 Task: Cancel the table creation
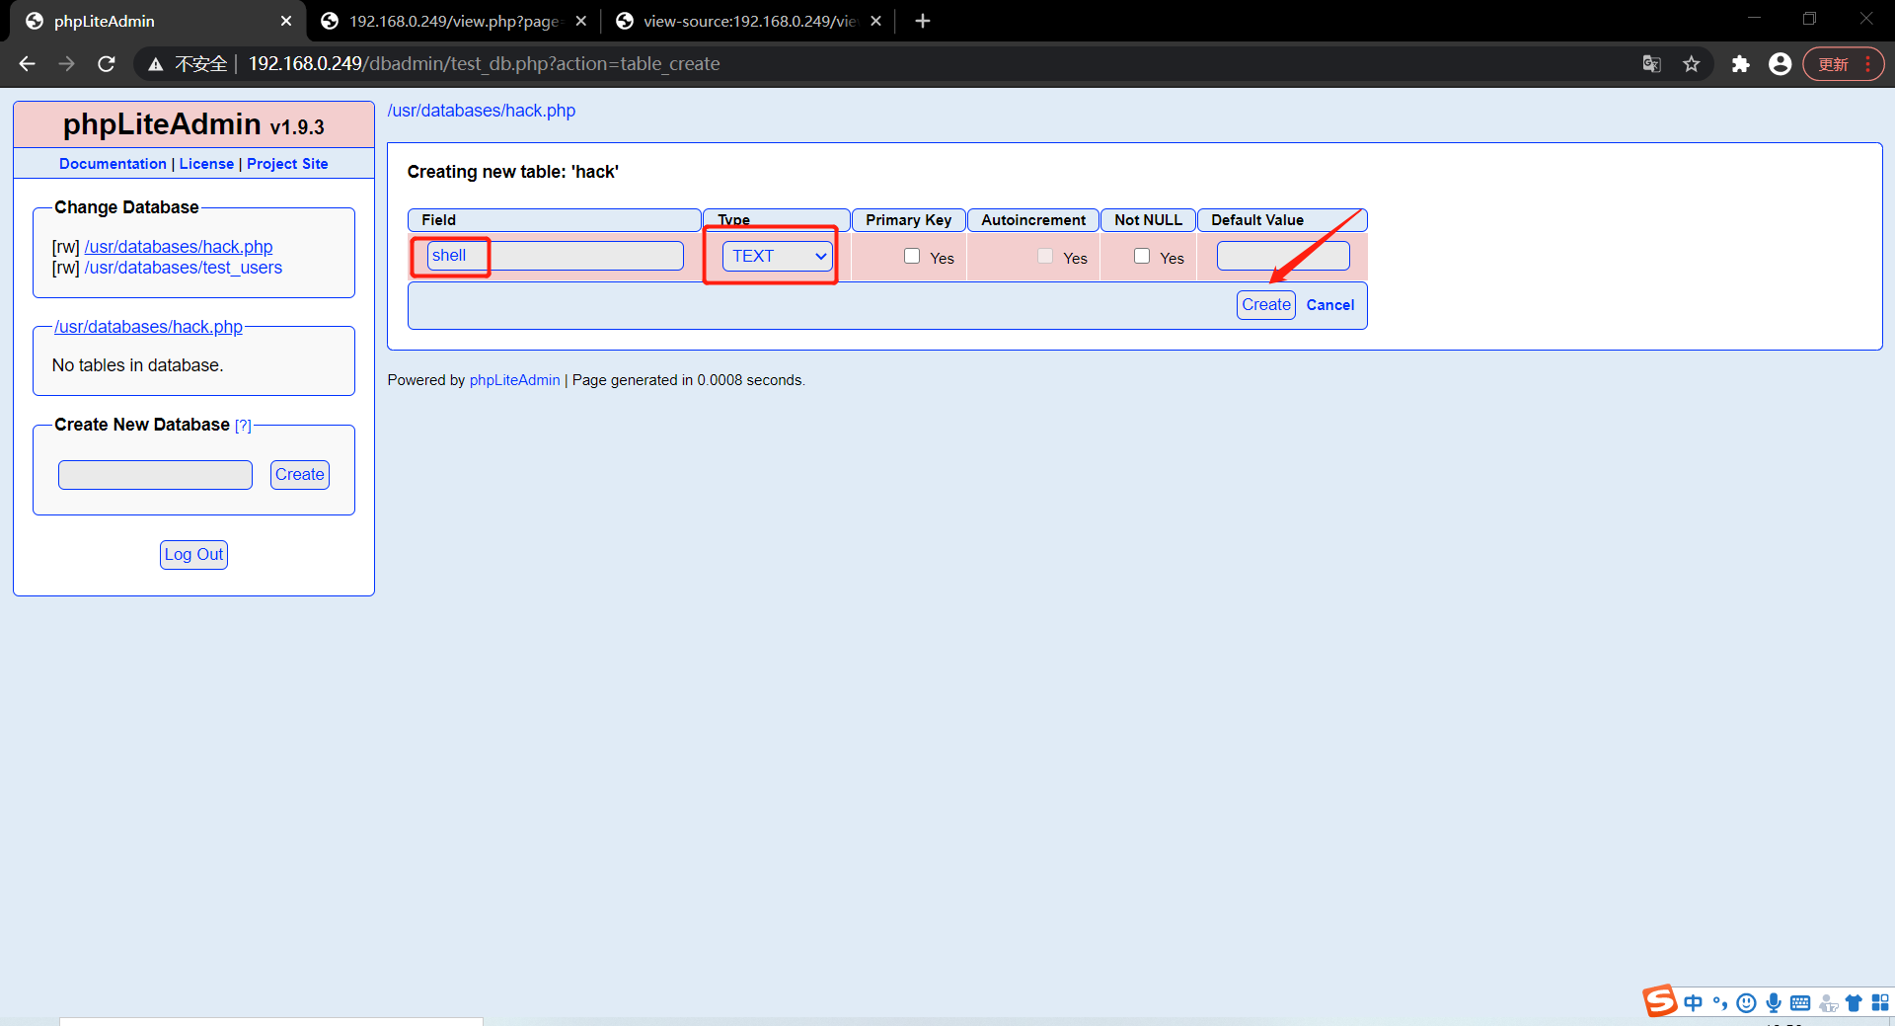pyautogui.click(x=1330, y=305)
